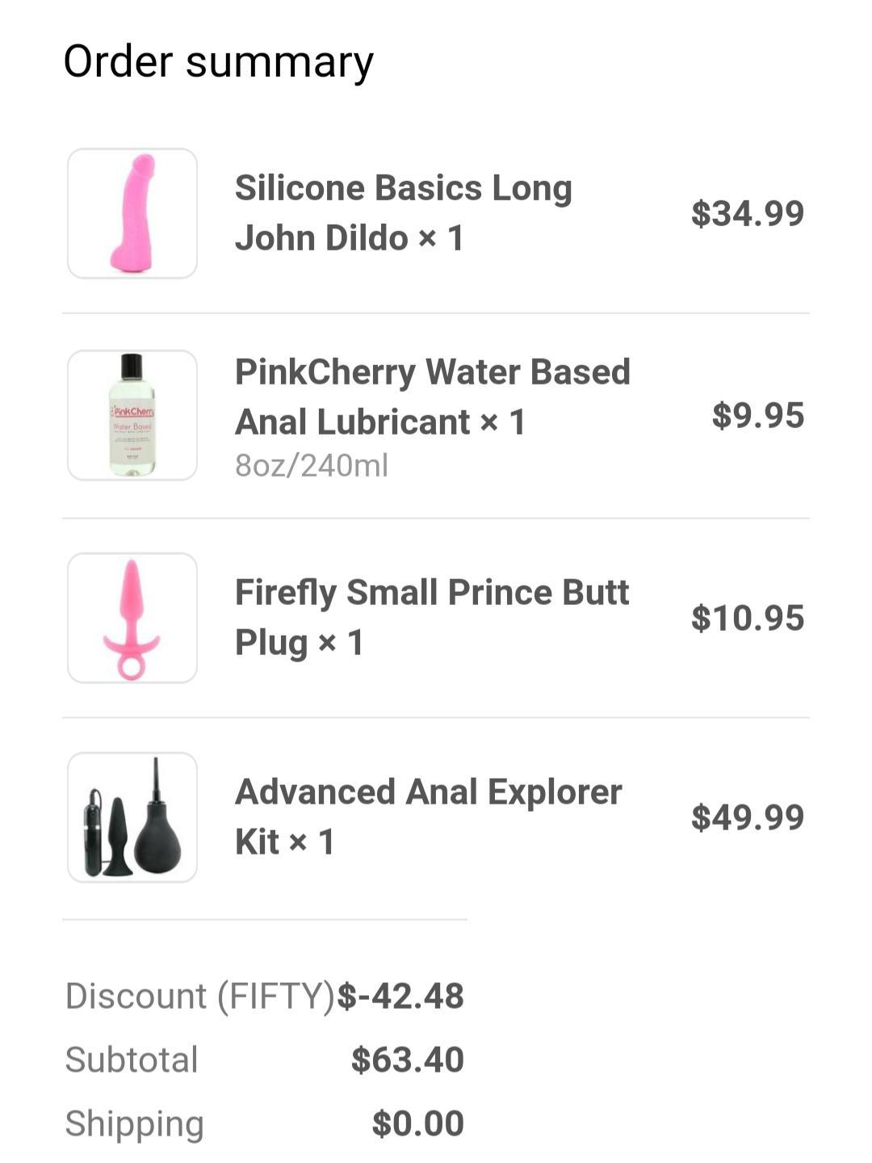Screen dimensions: 872x1163
Task: Click the PinkCherry Water Based Anal Lubricant title
Action: 432,397
